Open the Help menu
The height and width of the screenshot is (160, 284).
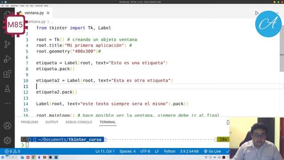point(46,6)
